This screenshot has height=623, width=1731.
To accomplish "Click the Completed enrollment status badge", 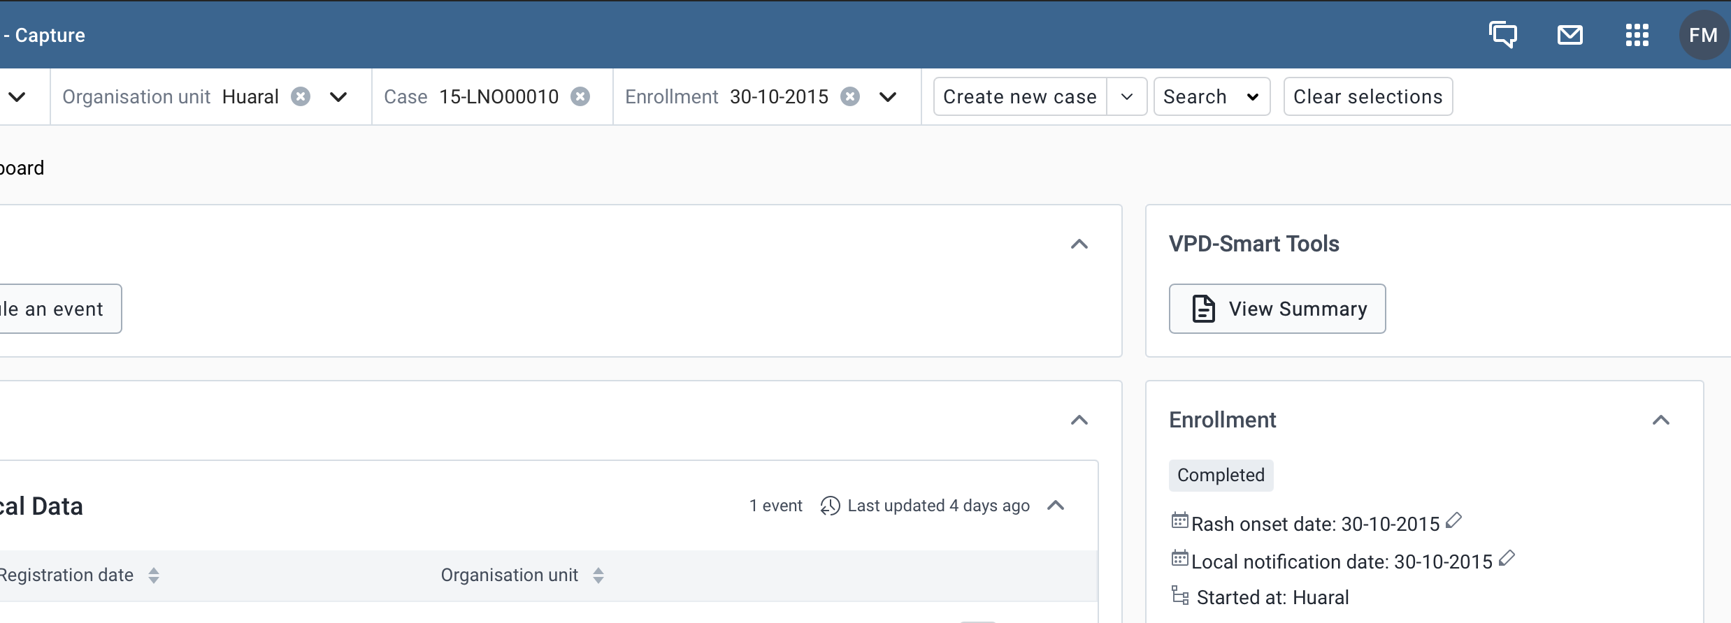I will (1221, 475).
